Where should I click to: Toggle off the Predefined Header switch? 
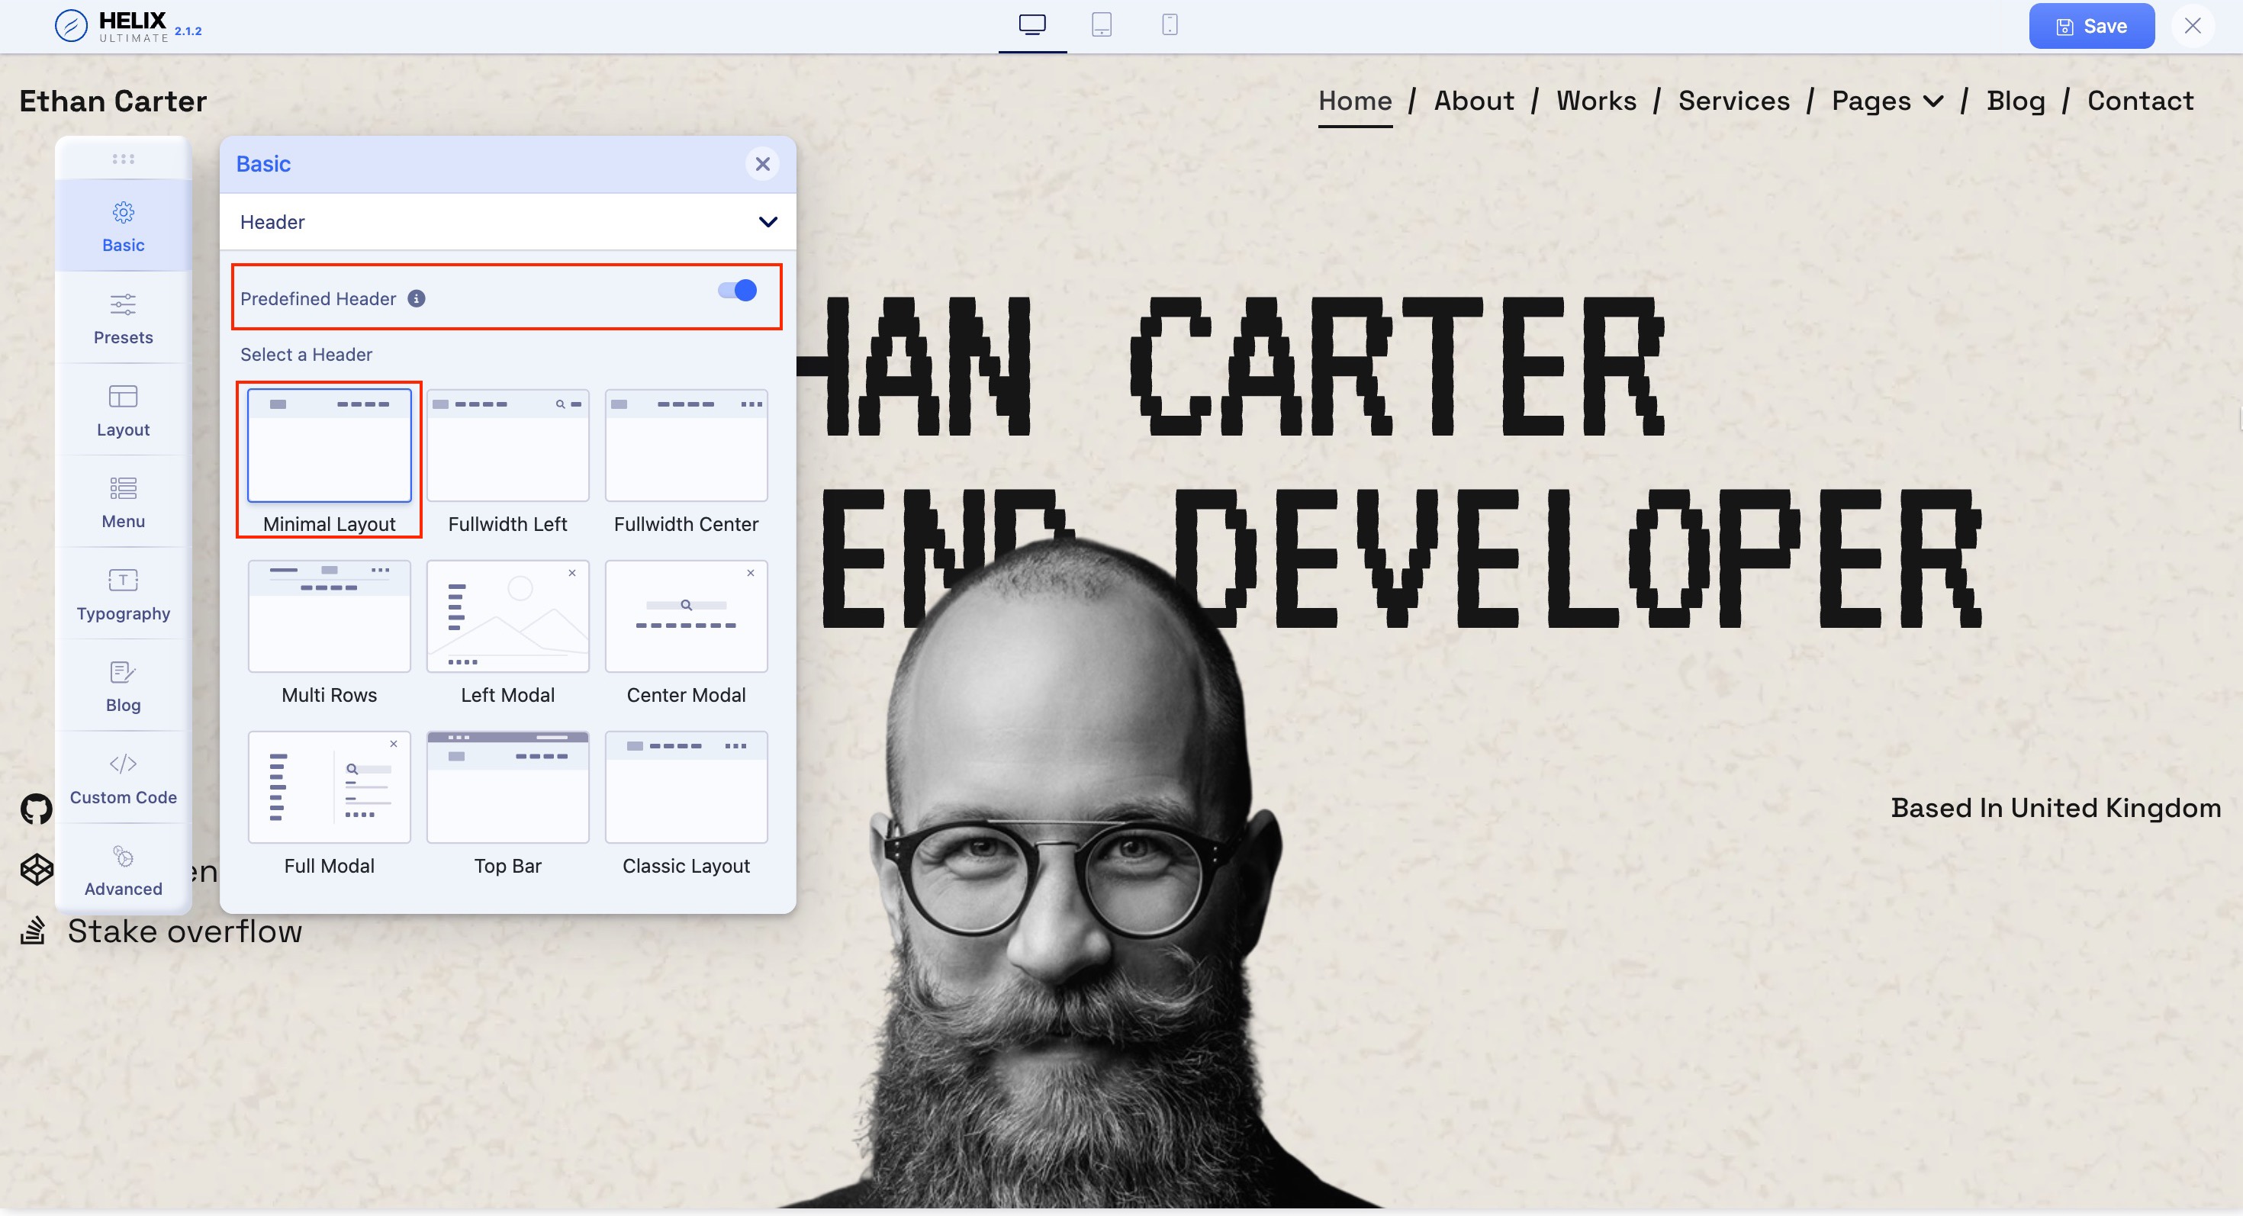(x=737, y=291)
